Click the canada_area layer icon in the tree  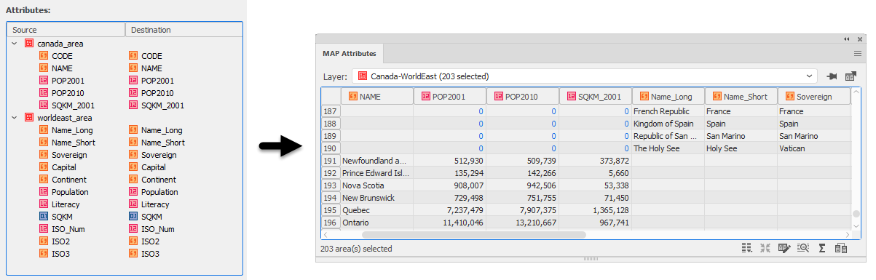coord(29,44)
